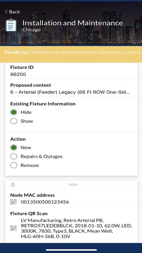Tap the back chevron arrow
142x253 pixels.
click(6, 12)
